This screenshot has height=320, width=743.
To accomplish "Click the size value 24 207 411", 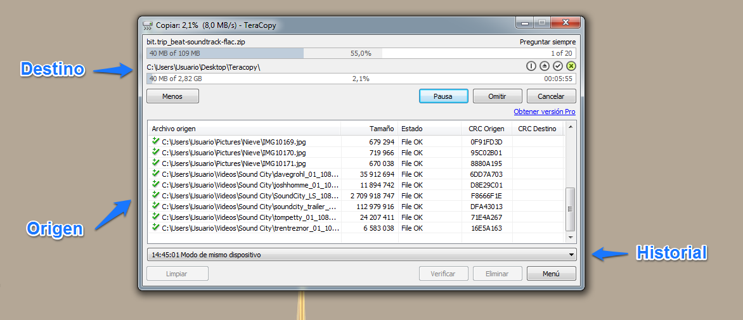I will [x=378, y=217].
